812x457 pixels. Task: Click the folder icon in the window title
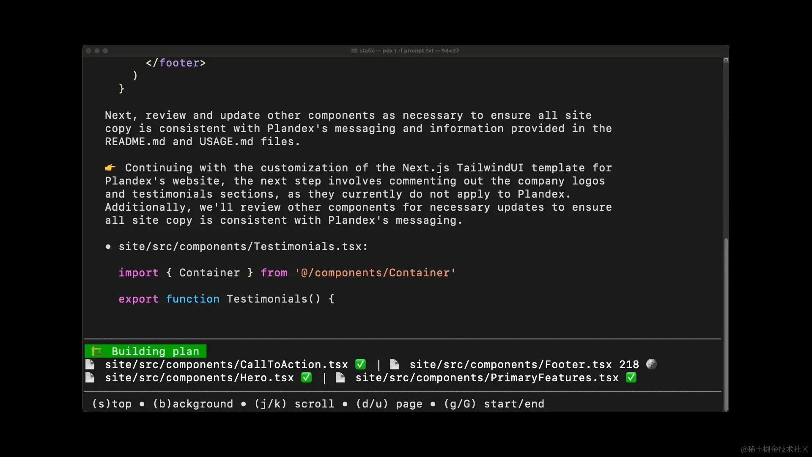tap(354, 51)
